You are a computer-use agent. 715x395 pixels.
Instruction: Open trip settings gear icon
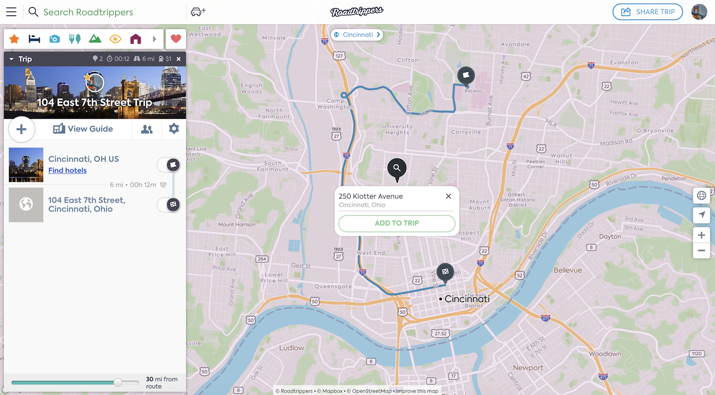pyautogui.click(x=174, y=128)
